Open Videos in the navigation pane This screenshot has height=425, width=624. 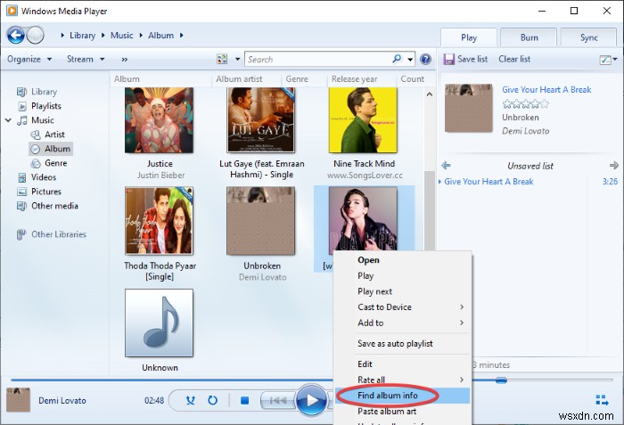[44, 177]
